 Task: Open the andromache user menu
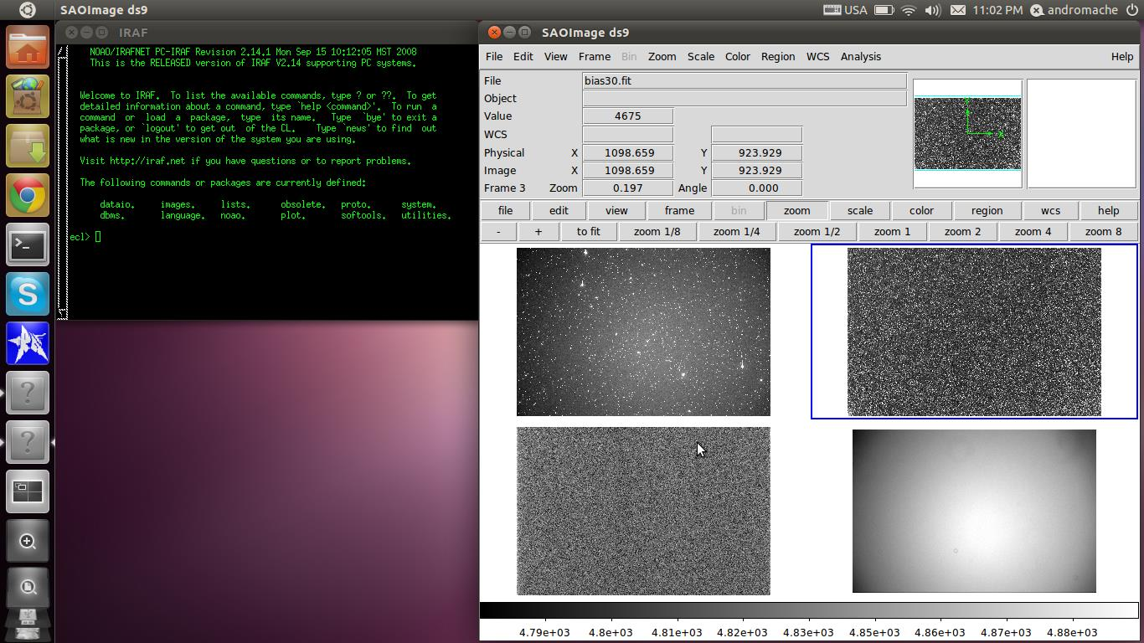coord(1074,10)
